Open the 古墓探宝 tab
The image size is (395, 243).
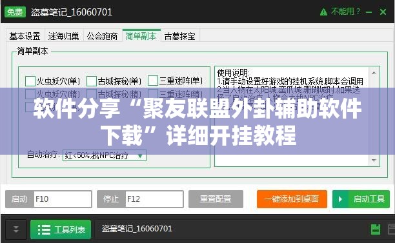coord(180,36)
